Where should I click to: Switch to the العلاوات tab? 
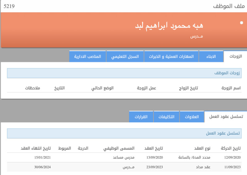[x=192, y=117]
